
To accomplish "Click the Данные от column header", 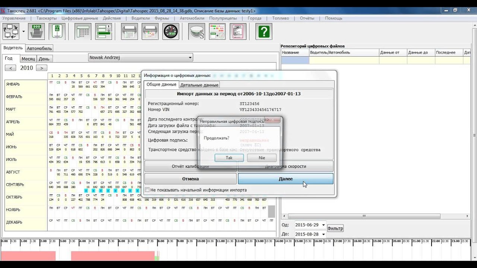I will [393, 52].
